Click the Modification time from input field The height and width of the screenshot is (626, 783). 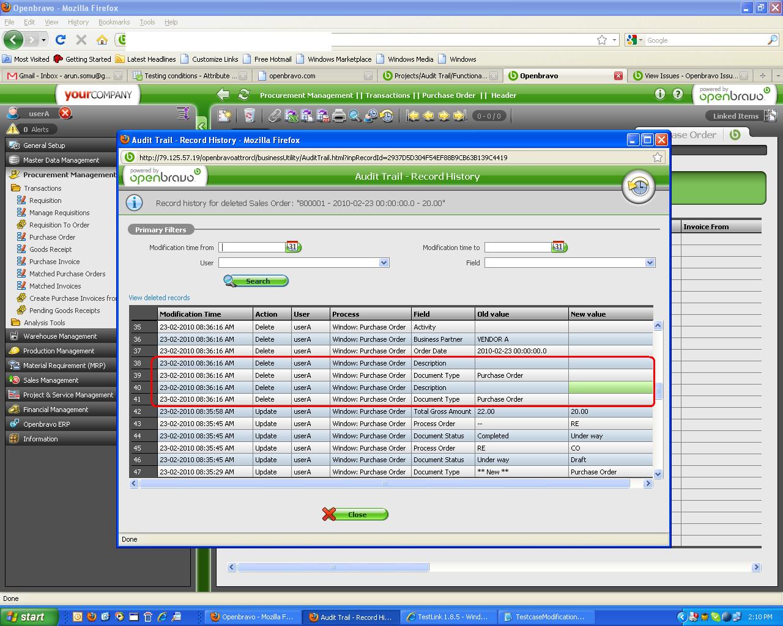[252, 248]
